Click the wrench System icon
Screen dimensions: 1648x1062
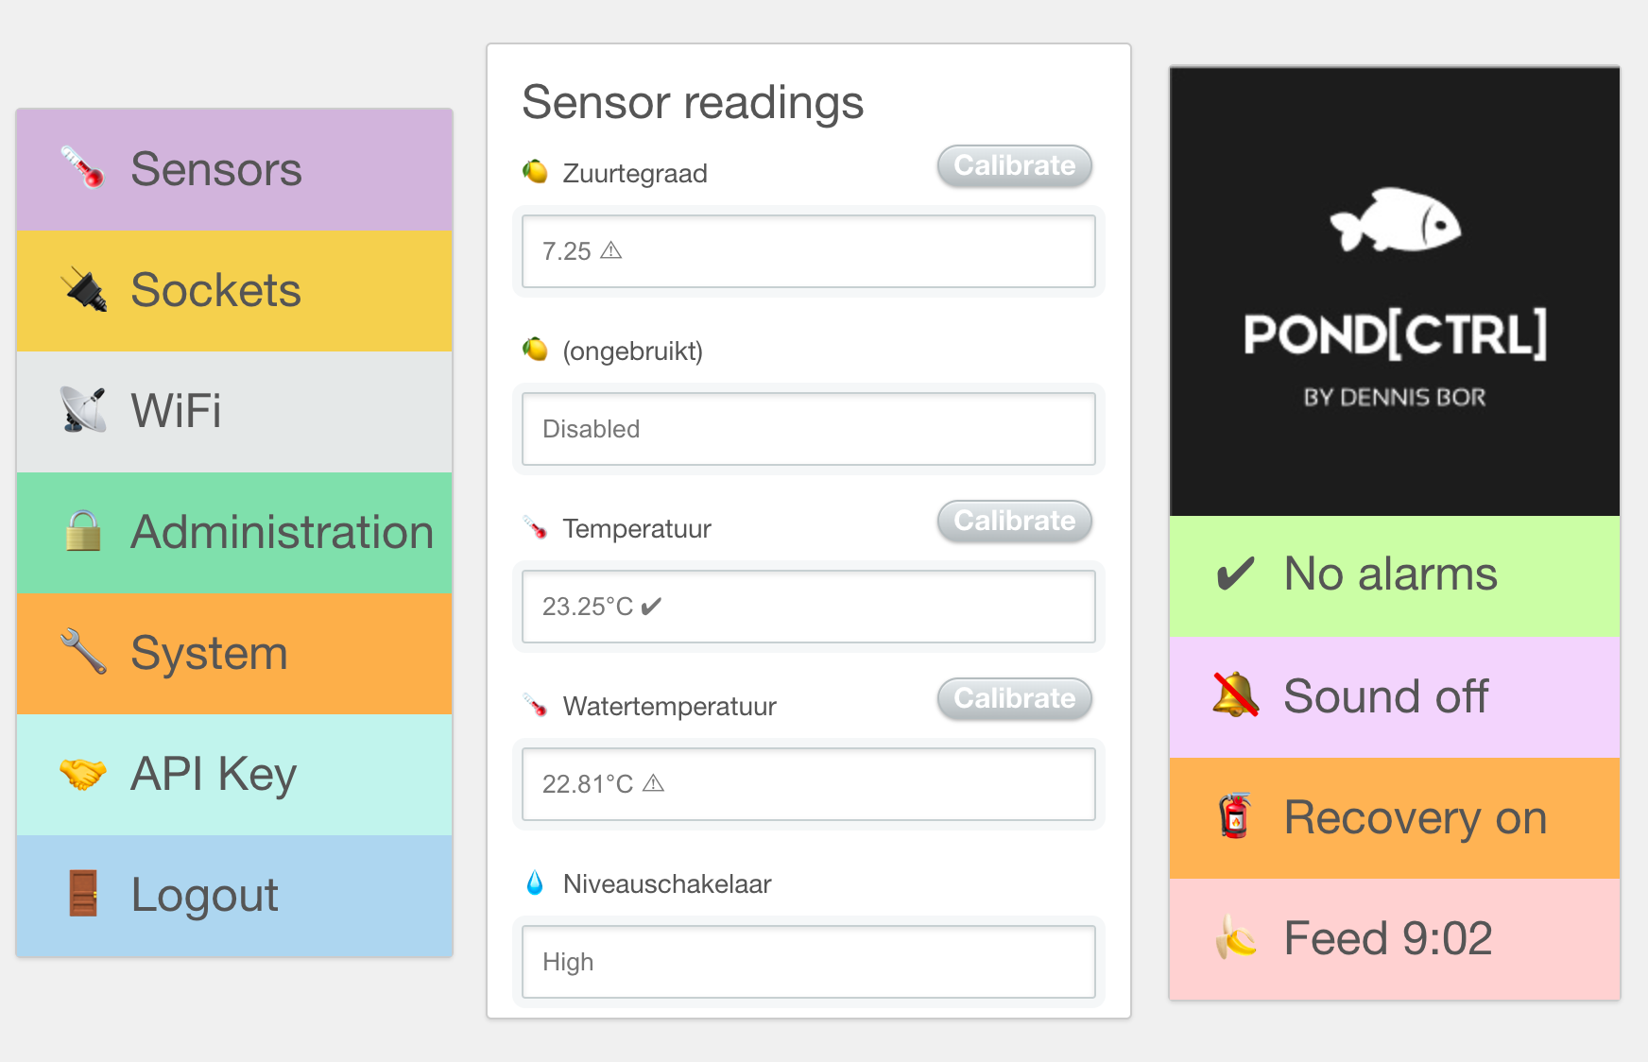click(83, 652)
